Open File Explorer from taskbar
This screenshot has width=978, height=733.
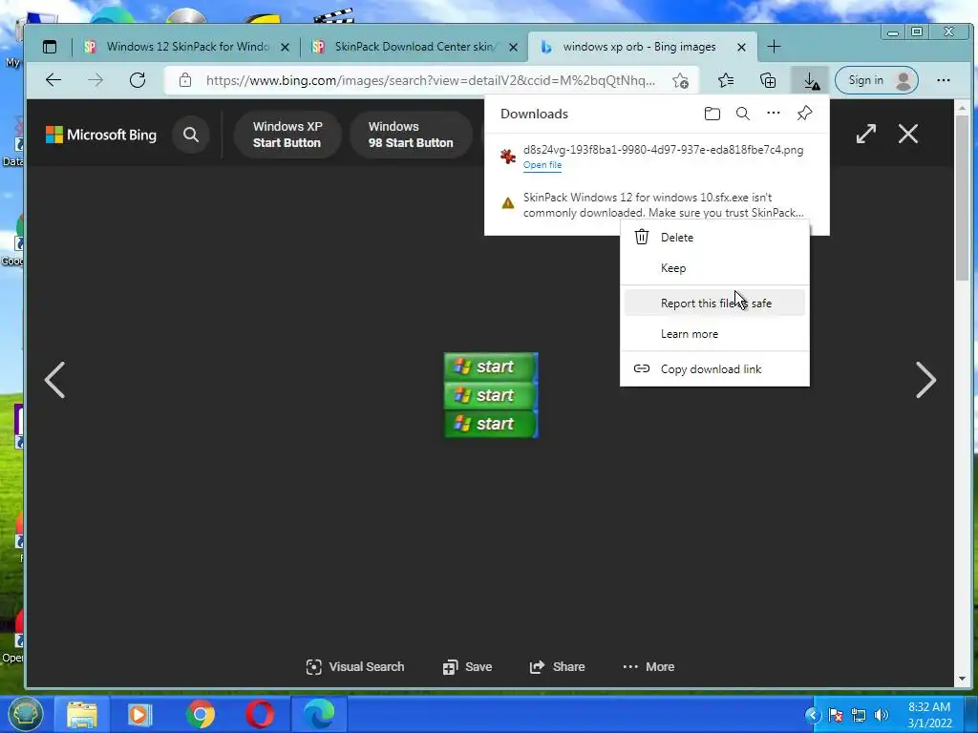[82, 714]
